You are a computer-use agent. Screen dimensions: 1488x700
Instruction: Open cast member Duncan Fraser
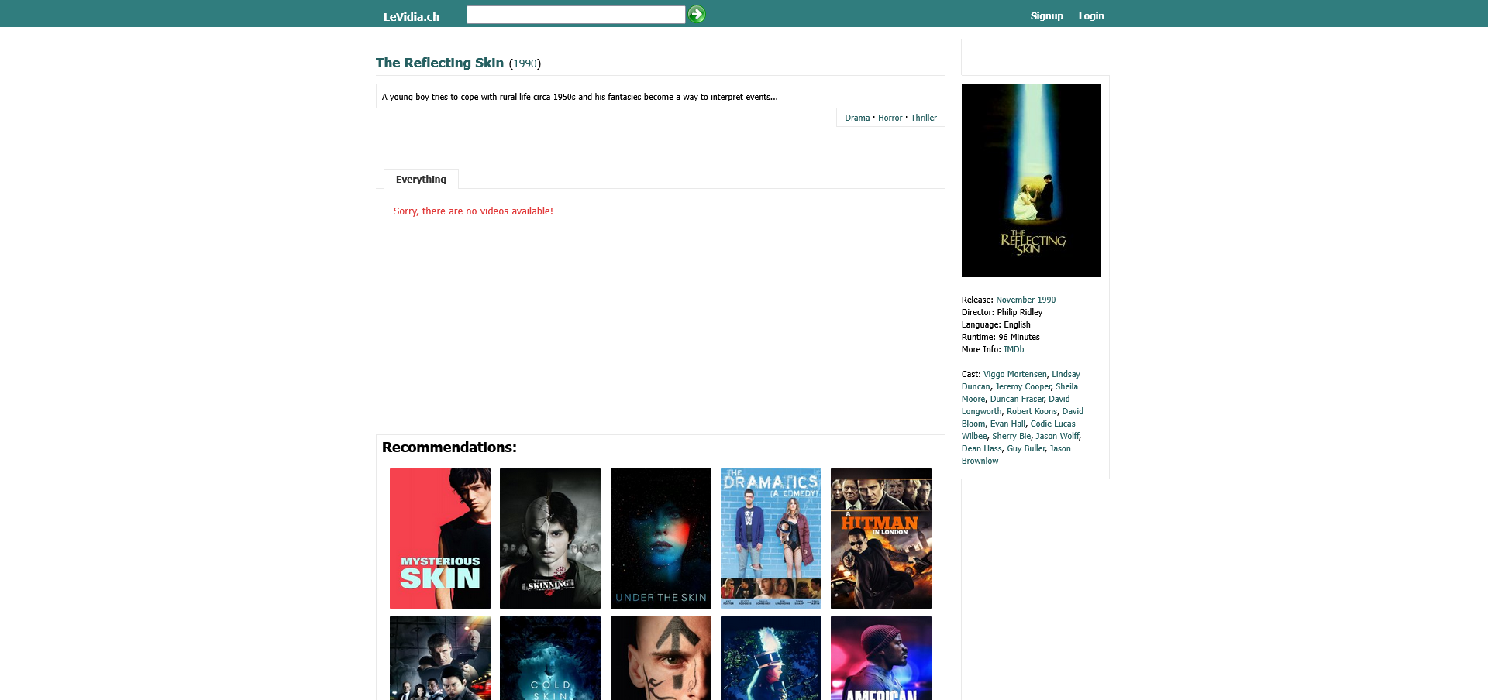point(1017,399)
